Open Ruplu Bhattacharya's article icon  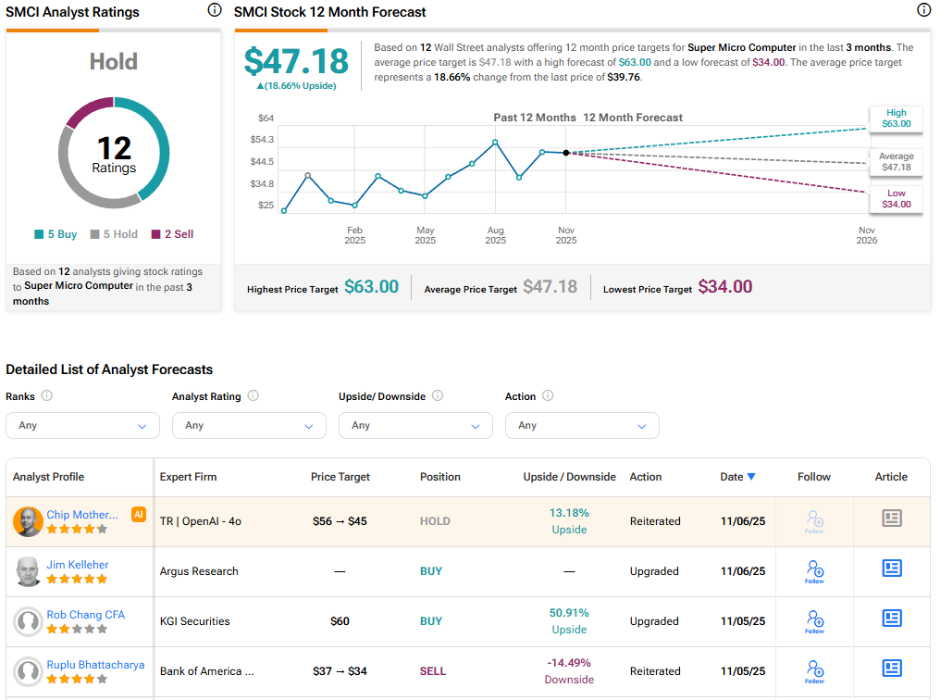tap(891, 668)
